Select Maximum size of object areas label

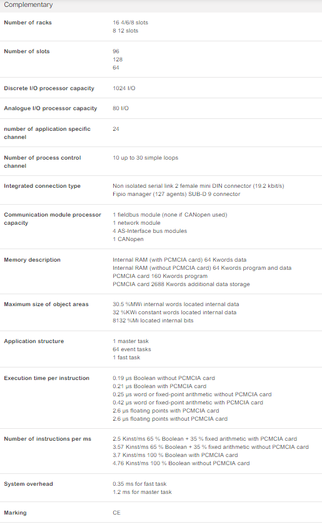click(46, 304)
